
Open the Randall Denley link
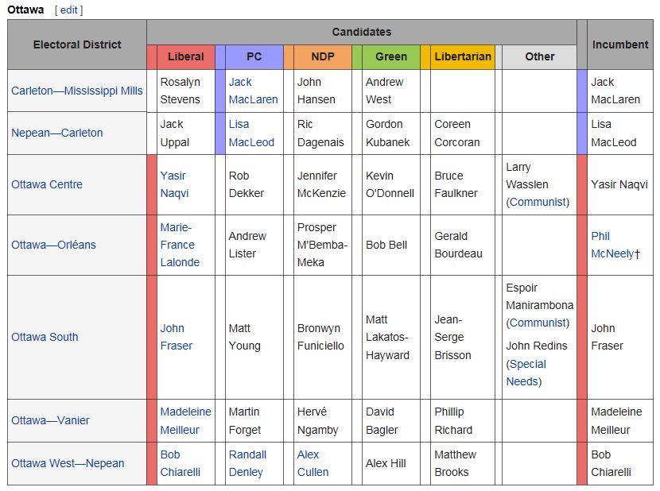[247, 463]
